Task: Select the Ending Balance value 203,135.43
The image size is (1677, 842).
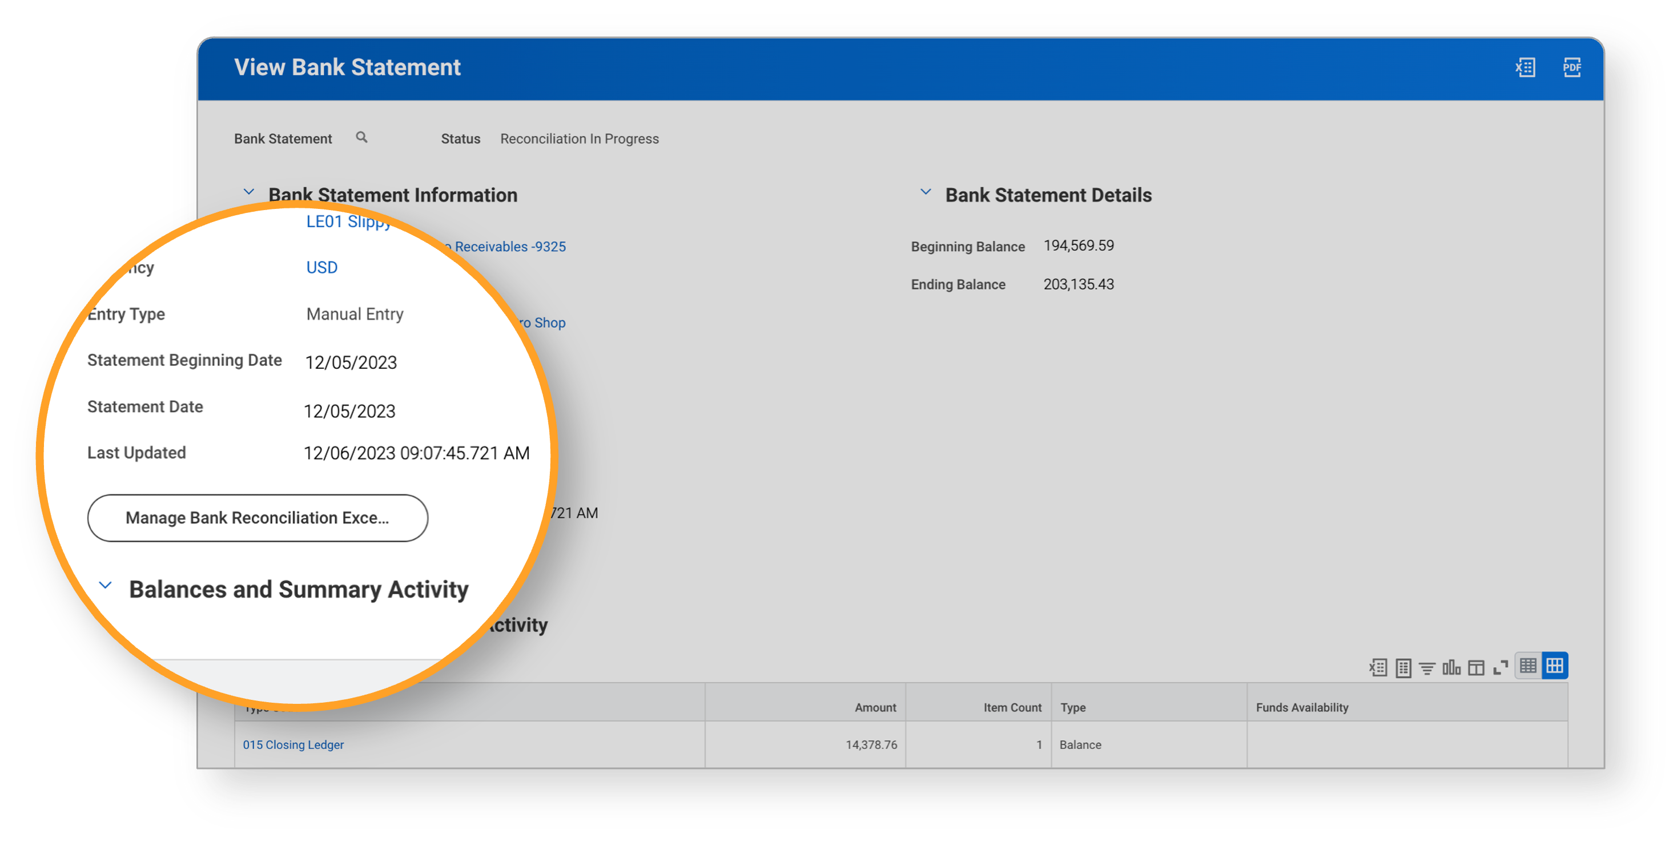Action: coord(1079,284)
